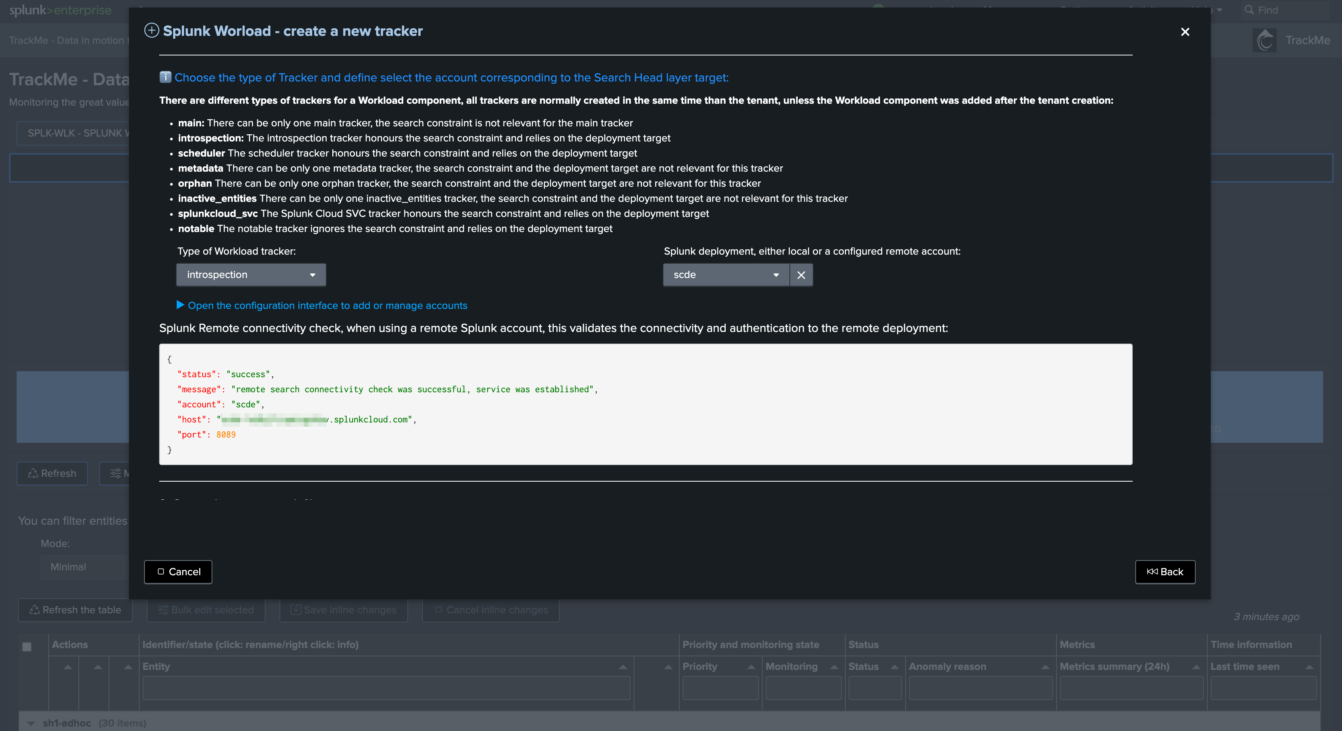Sort by the Entity column arrow

coord(623,666)
